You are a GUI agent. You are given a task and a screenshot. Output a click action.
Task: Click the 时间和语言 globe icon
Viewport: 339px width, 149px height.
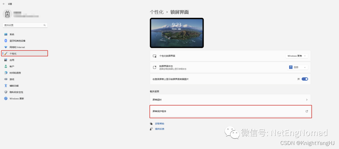[6, 73]
